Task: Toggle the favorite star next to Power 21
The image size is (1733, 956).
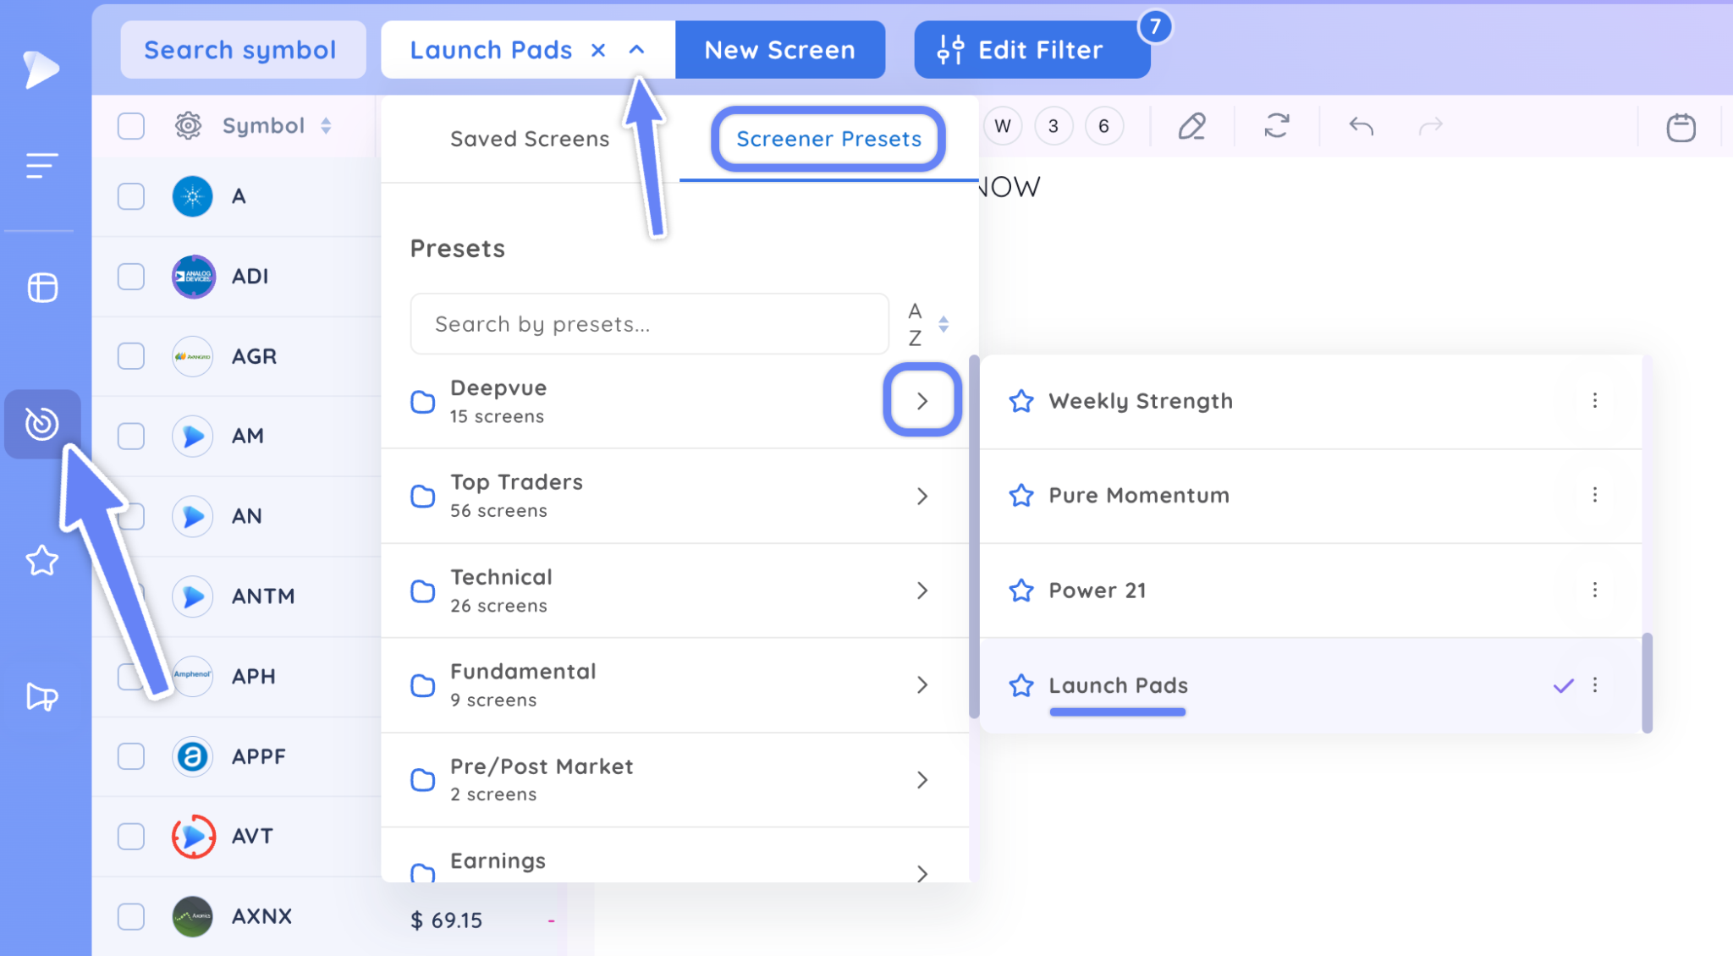Action: pyautogui.click(x=1021, y=591)
